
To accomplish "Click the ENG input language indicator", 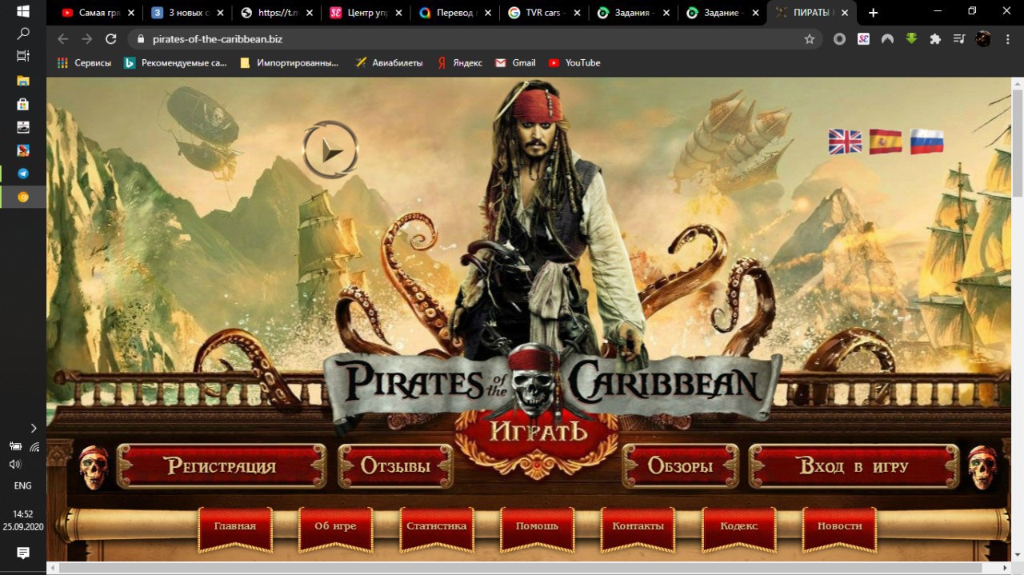I will click(x=23, y=485).
